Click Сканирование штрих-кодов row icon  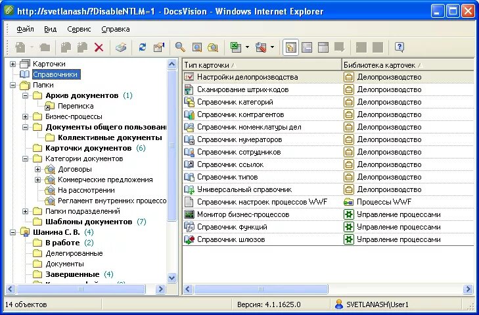(x=189, y=89)
